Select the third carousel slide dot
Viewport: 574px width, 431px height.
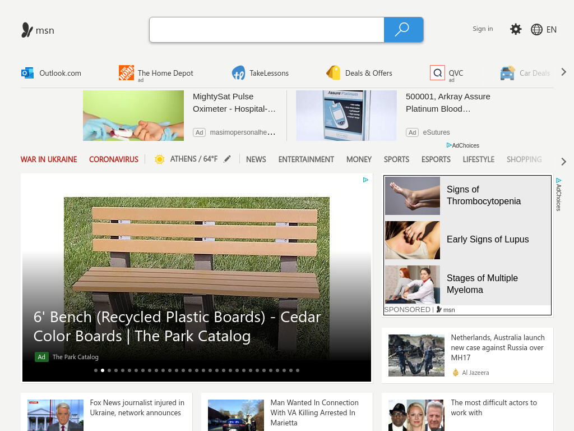point(109,370)
